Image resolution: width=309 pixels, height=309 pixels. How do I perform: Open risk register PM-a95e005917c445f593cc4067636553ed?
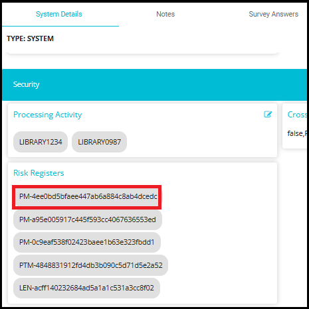(x=88, y=219)
